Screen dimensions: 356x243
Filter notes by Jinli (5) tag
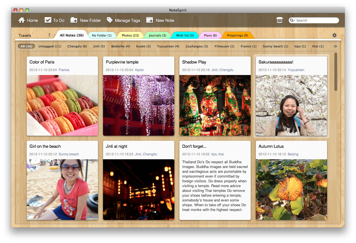[99, 46]
